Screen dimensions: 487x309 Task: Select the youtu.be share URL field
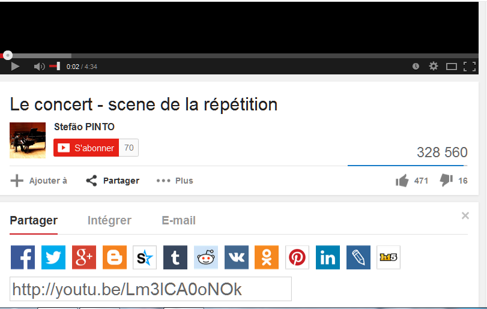[x=151, y=289]
